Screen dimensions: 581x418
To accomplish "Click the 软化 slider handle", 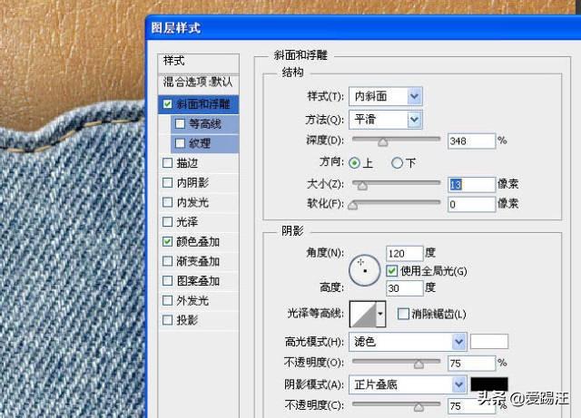I will coord(353,205).
